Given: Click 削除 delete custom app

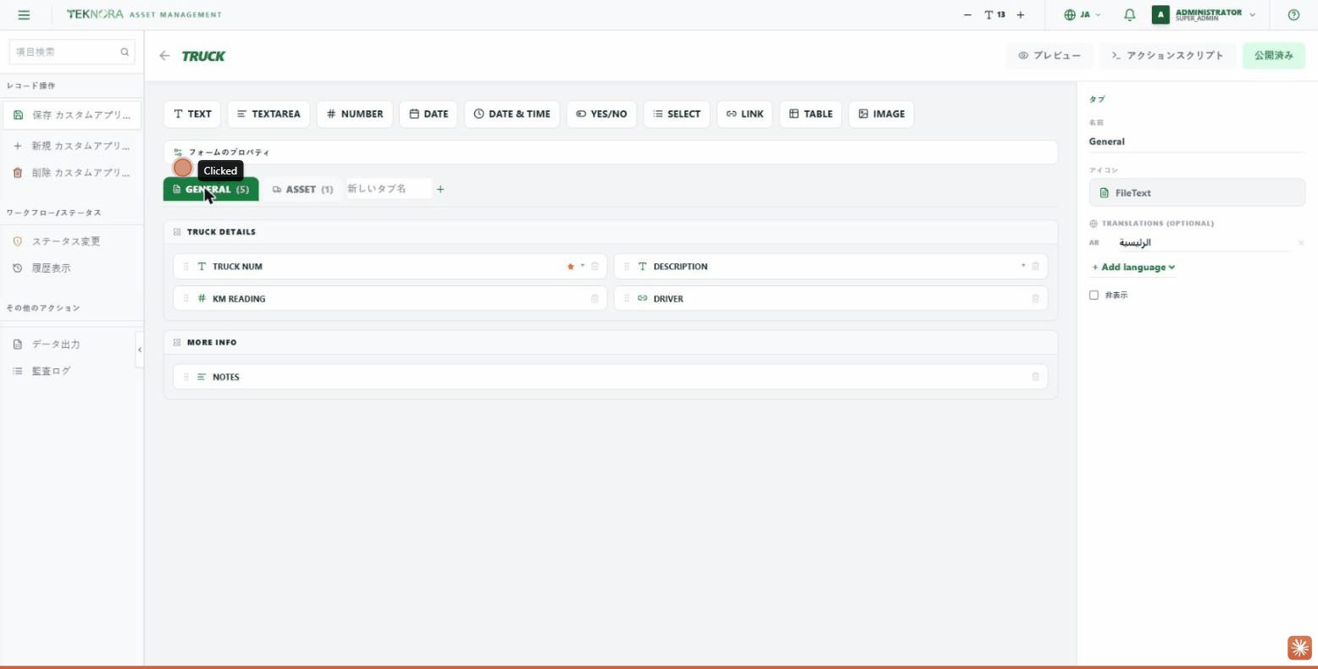Looking at the screenshot, I should tap(72, 173).
